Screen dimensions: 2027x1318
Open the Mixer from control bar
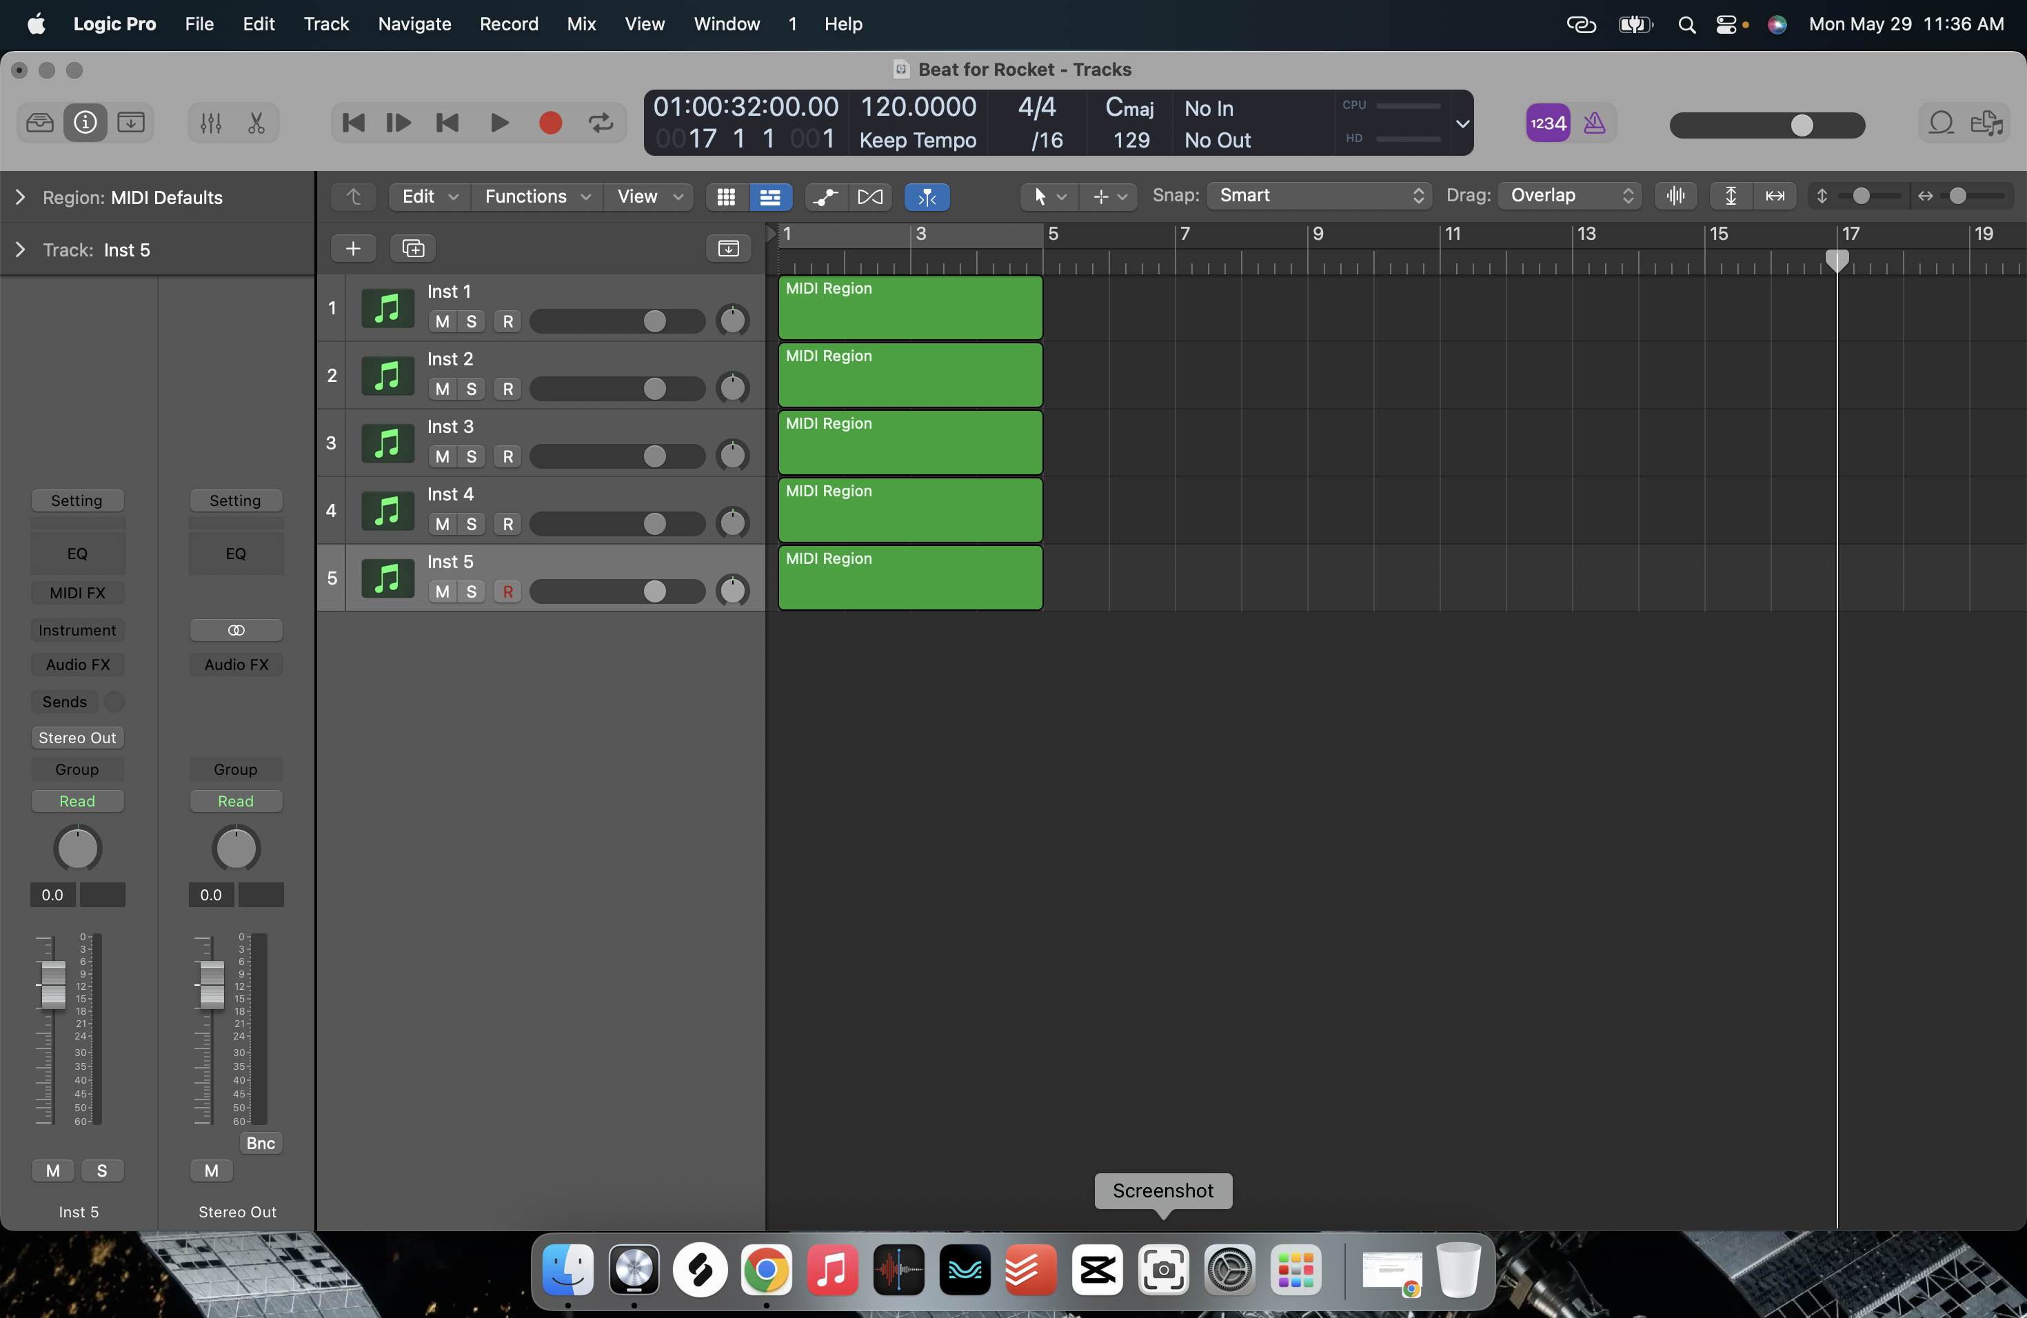click(x=210, y=123)
